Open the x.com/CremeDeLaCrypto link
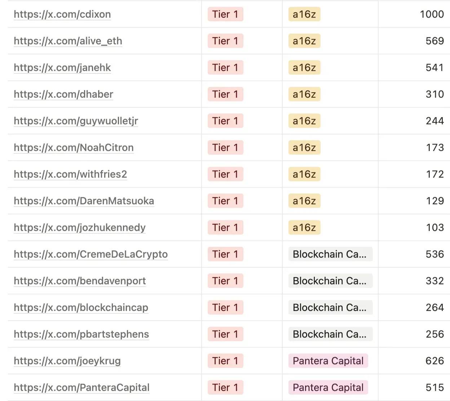Screen dimensions: 450x401 click(91, 254)
